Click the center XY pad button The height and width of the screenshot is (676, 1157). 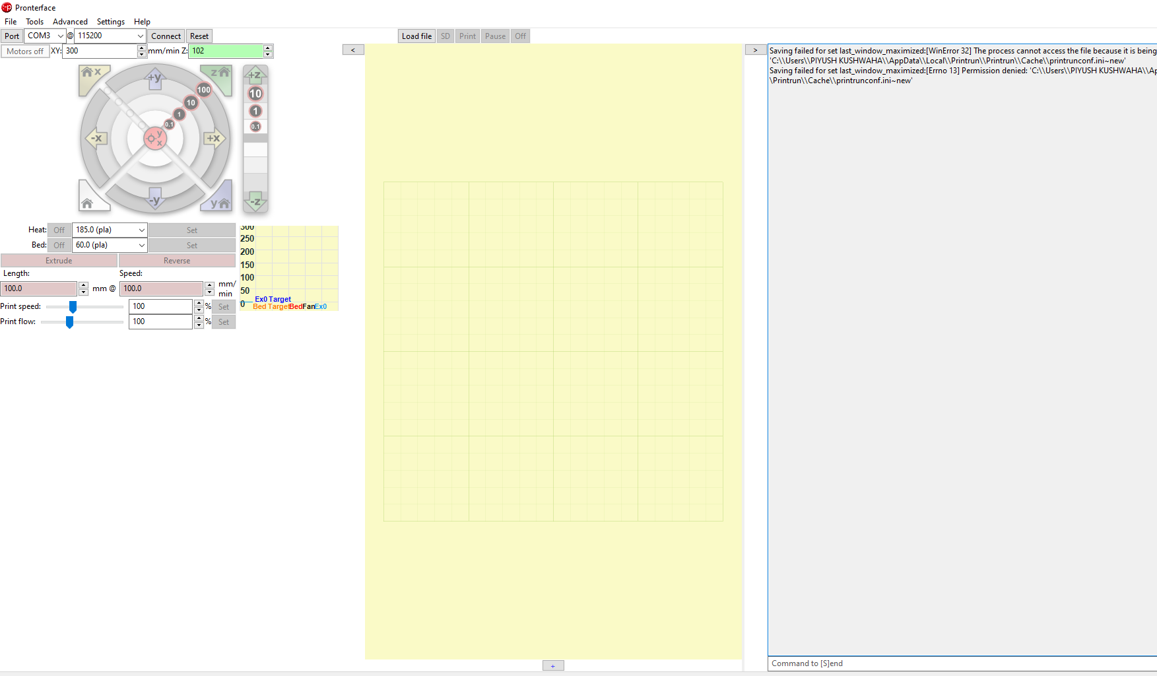[x=155, y=138]
